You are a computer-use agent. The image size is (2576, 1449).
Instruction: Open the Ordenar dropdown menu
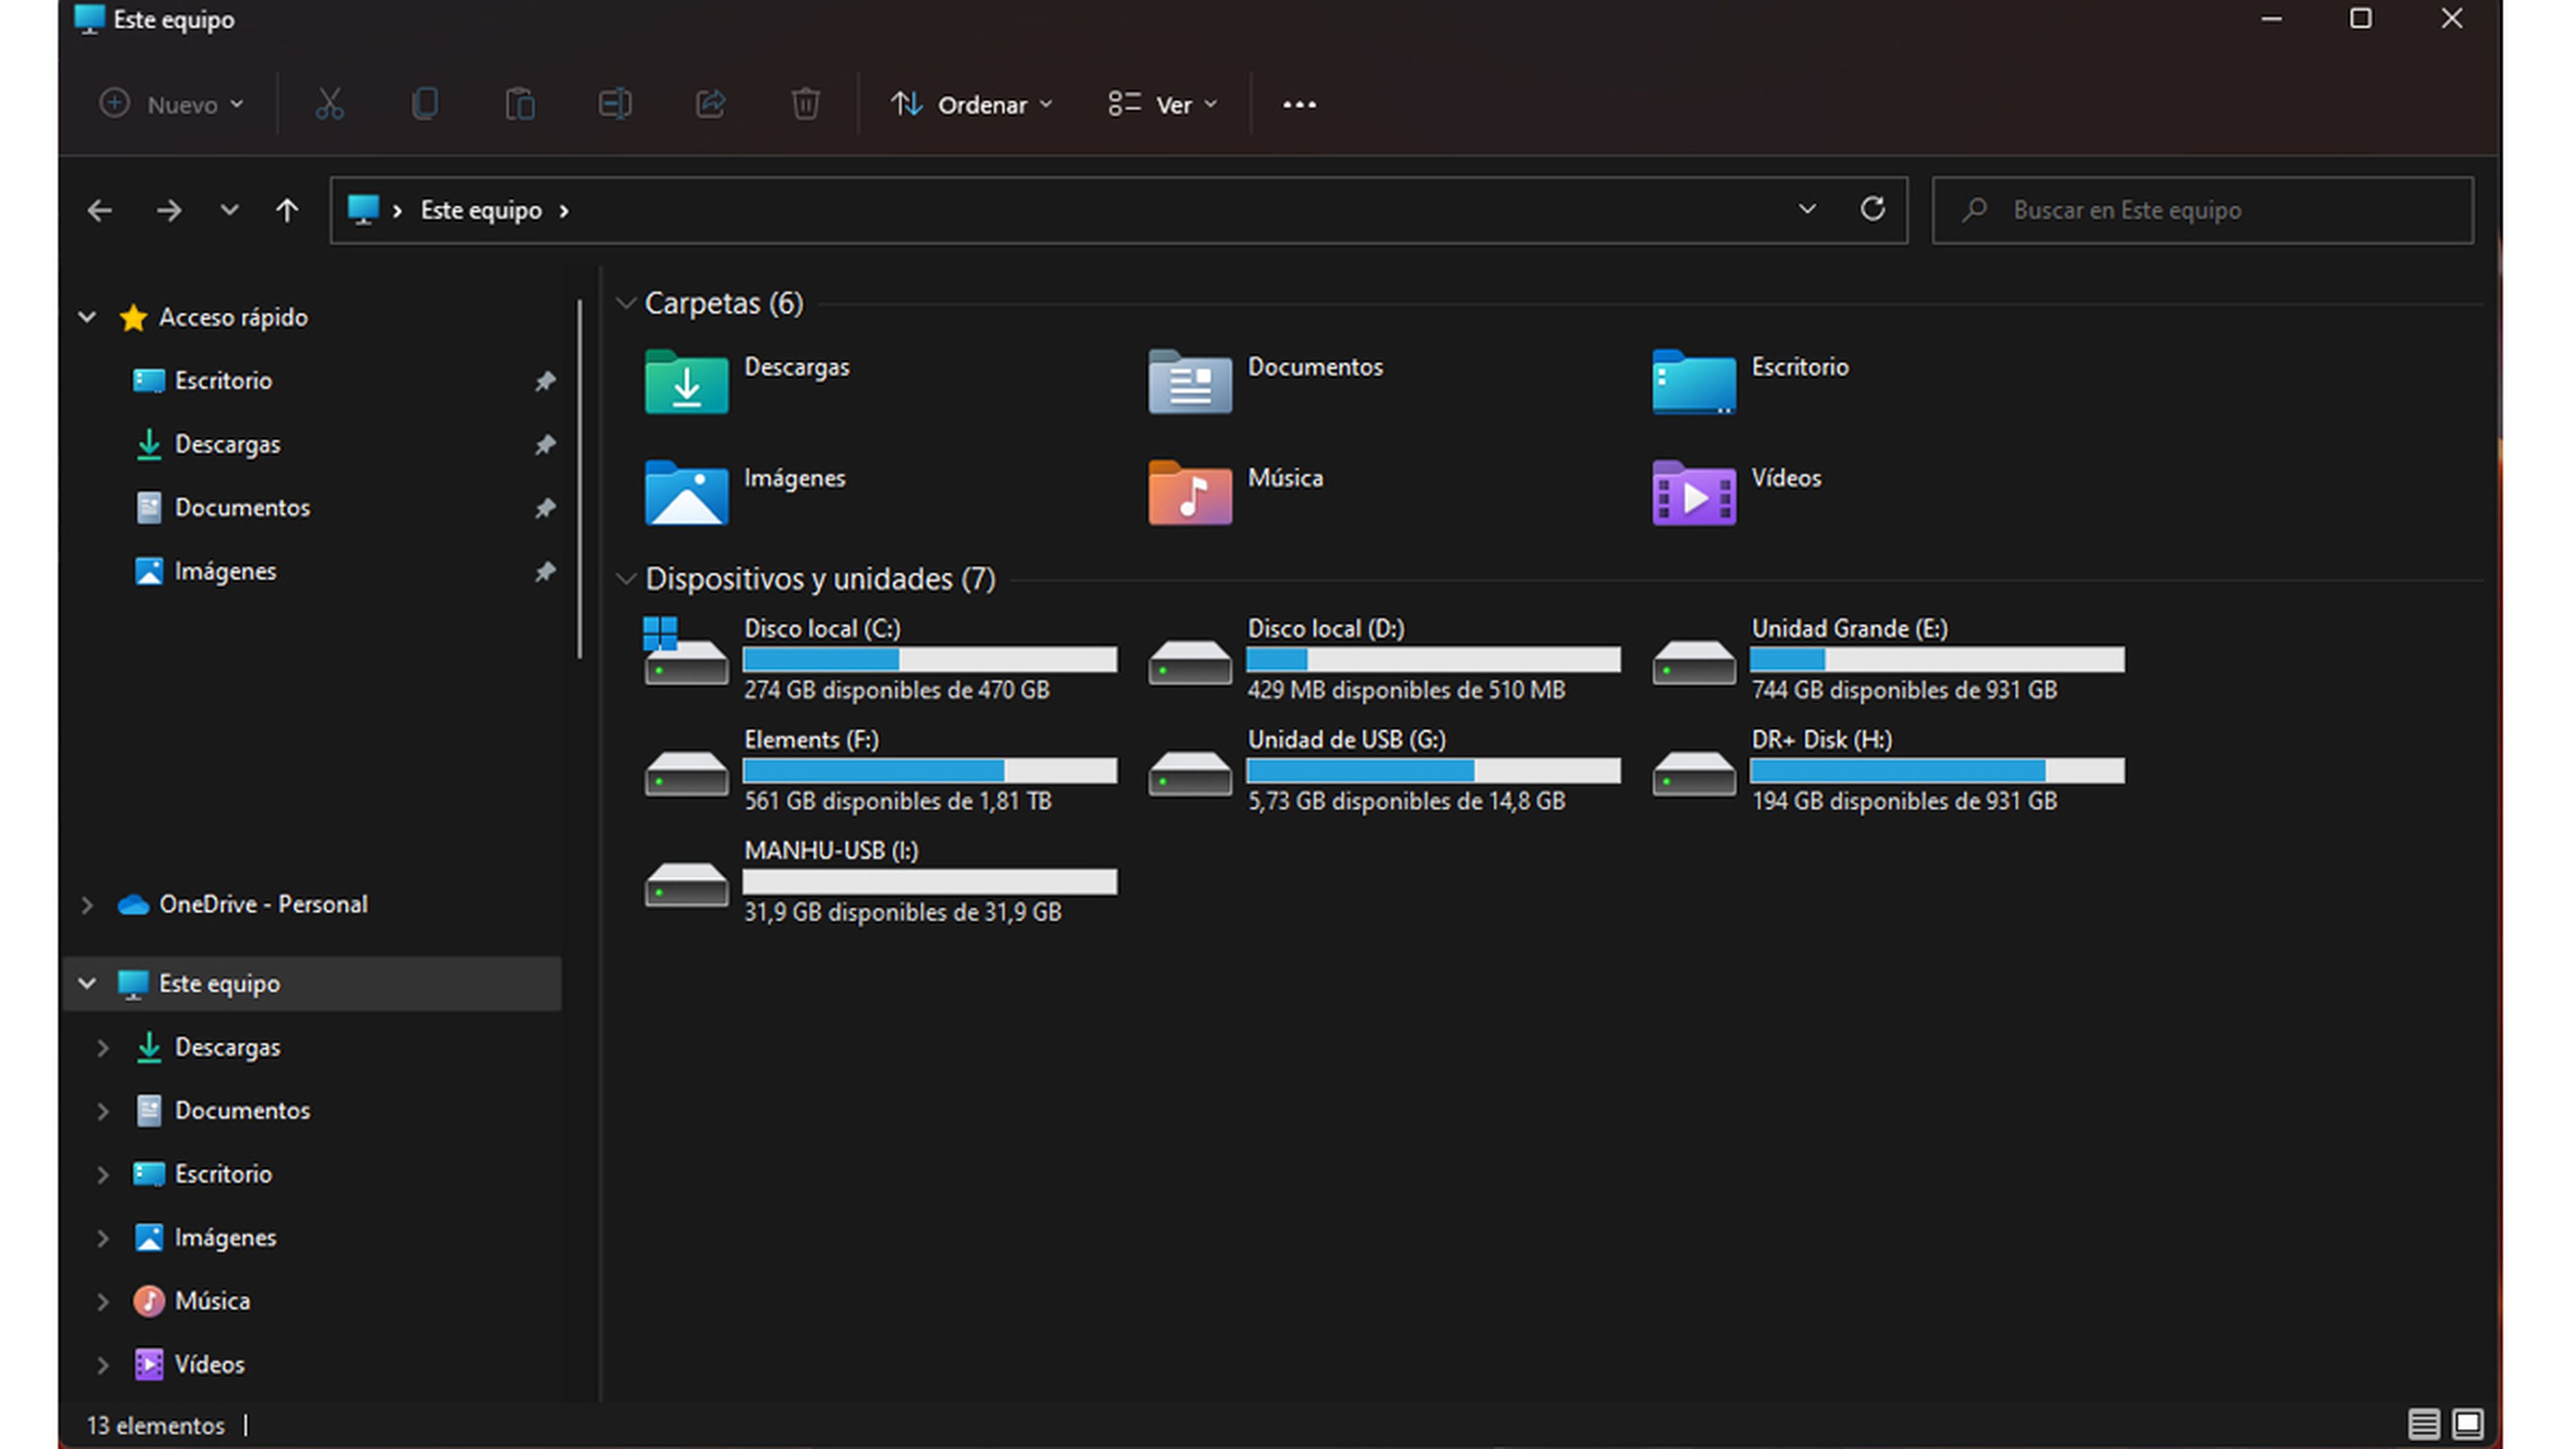972,104
